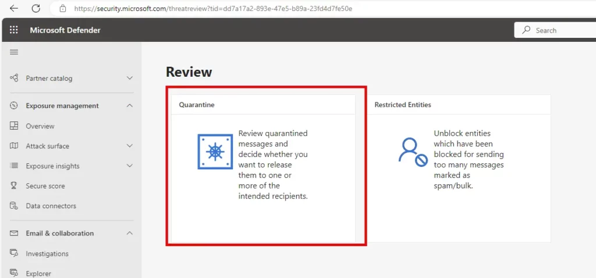The image size is (596, 278).
Task: Open Explorer page
Action: tap(38, 273)
